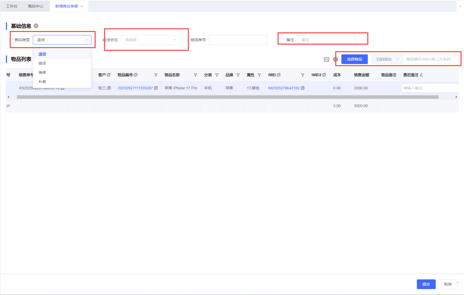Go to the 工作台 tab
The width and height of the screenshot is (464, 295).
[x=12, y=6]
